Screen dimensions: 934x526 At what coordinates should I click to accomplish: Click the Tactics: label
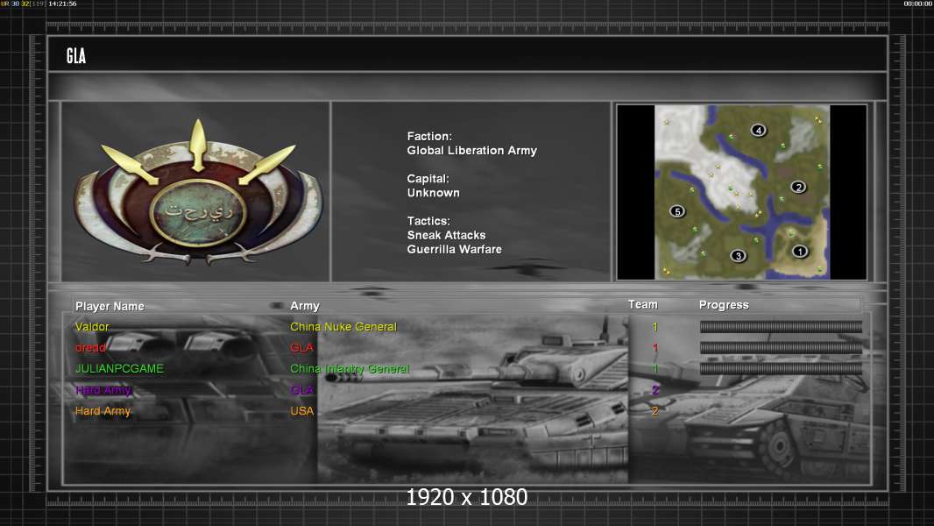point(428,221)
